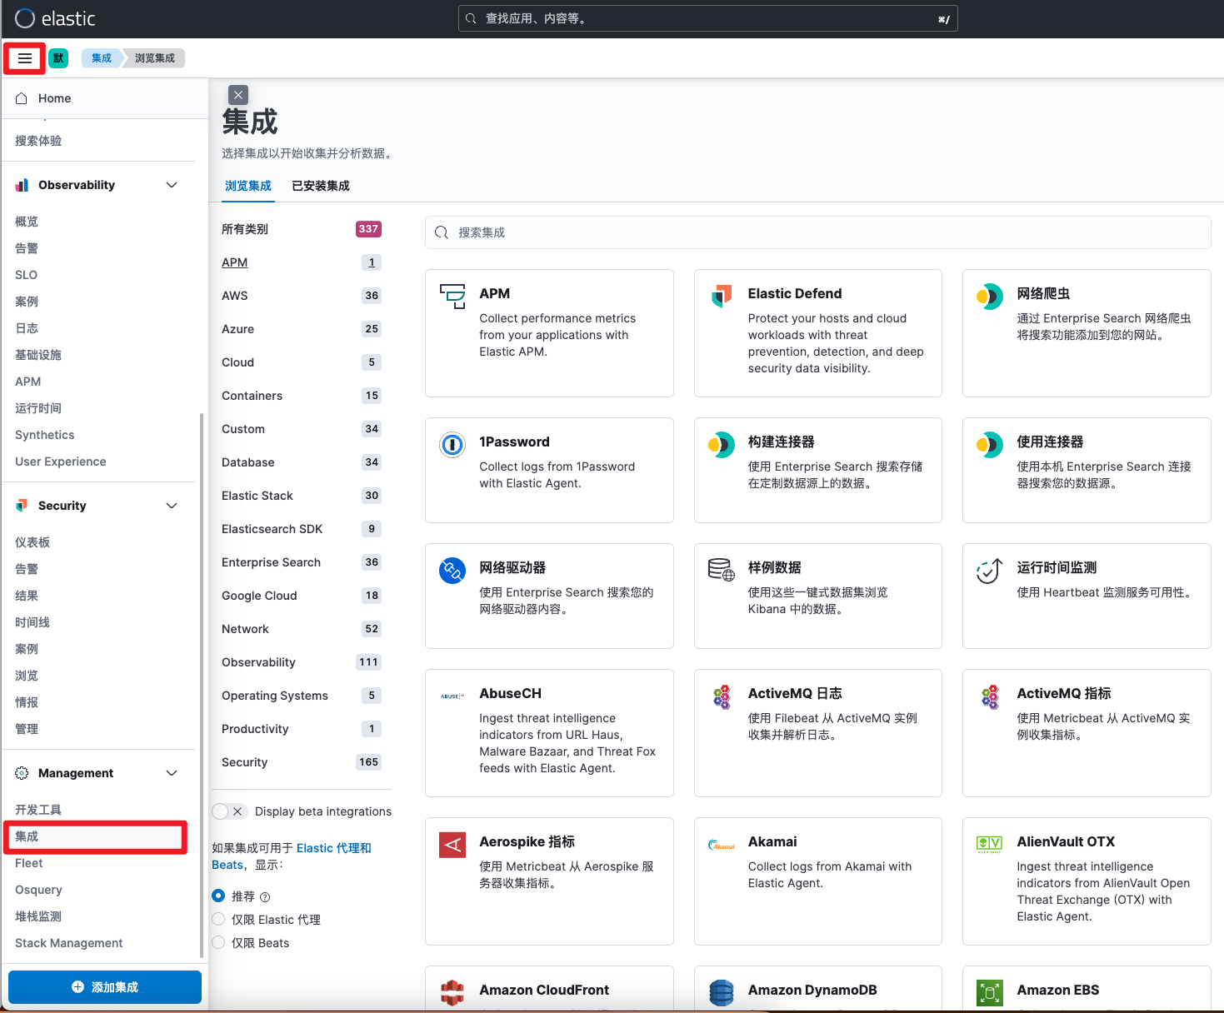Click the AlienVault OTX card icon
Image resolution: width=1224 pixels, height=1013 pixels.
[990, 844]
